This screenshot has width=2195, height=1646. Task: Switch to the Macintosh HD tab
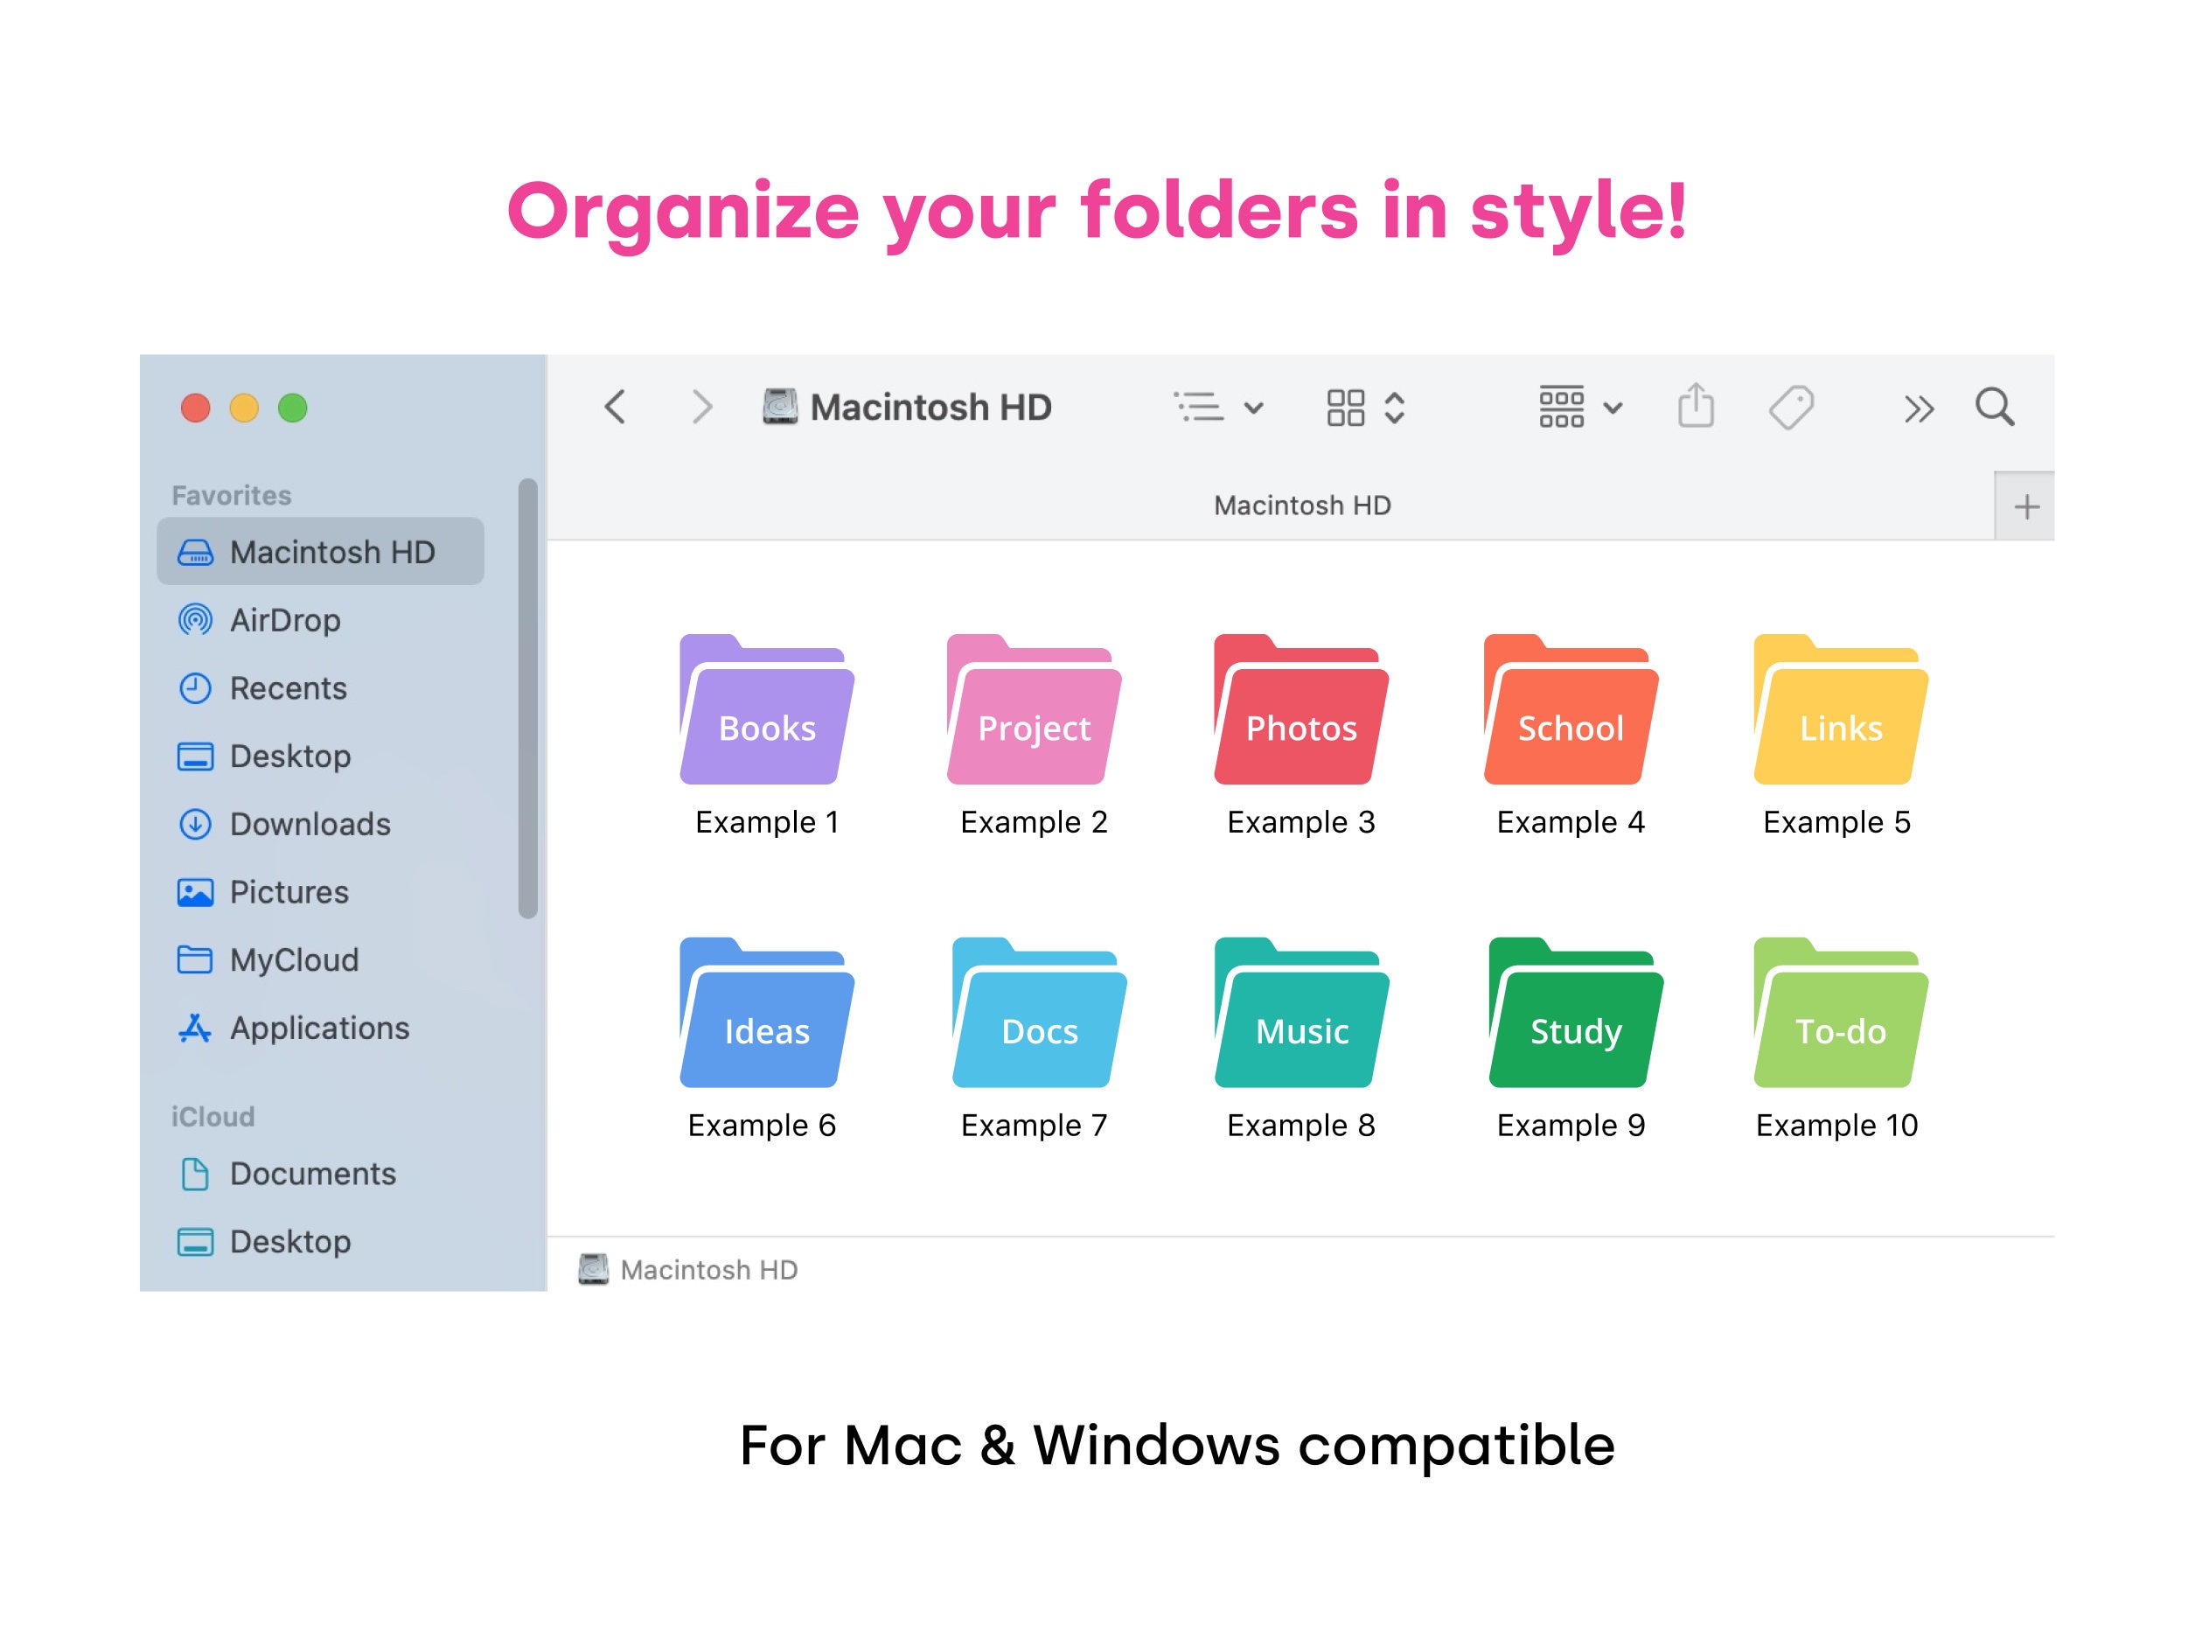[x=1303, y=504]
